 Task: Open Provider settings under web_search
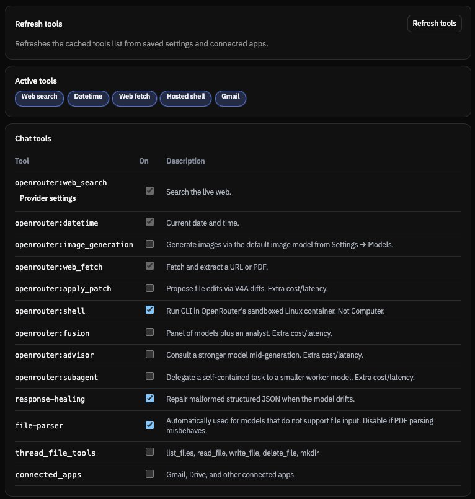tap(48, 198)
